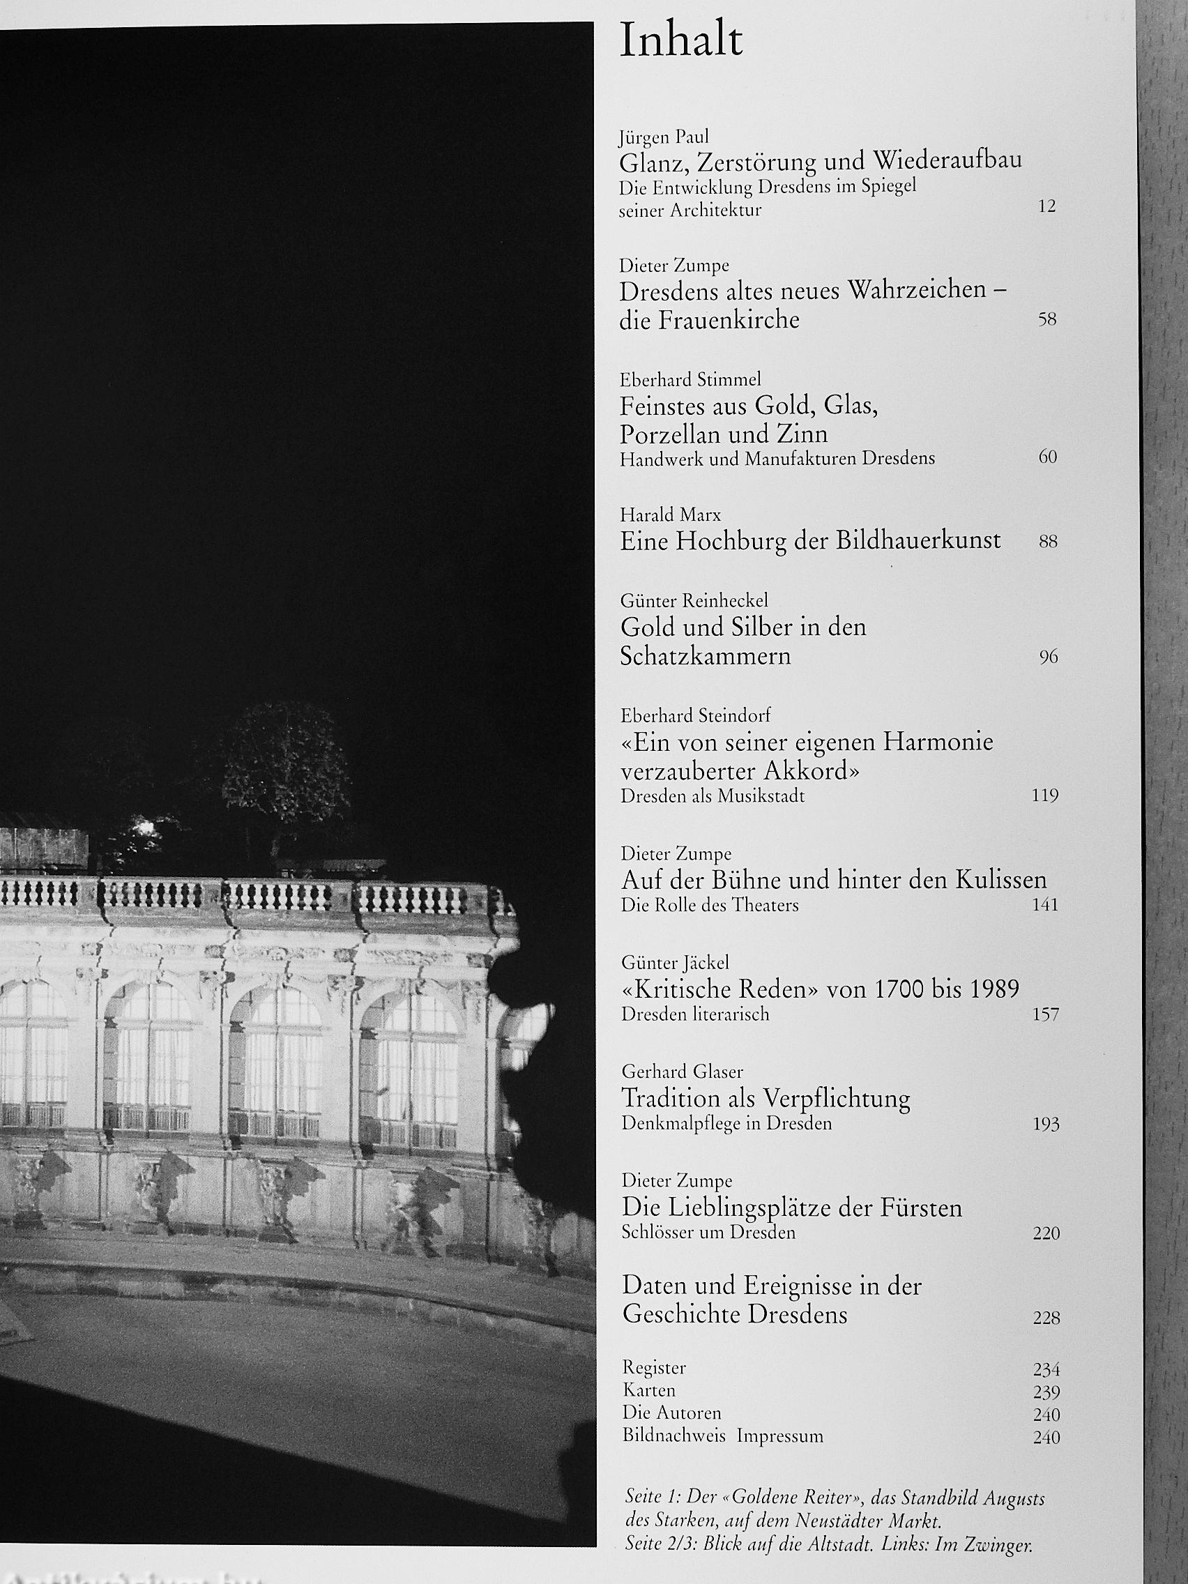The height and width of the screenshot is (1584, 1188).
Task: Click page number 119
Action: [1045, 795]
